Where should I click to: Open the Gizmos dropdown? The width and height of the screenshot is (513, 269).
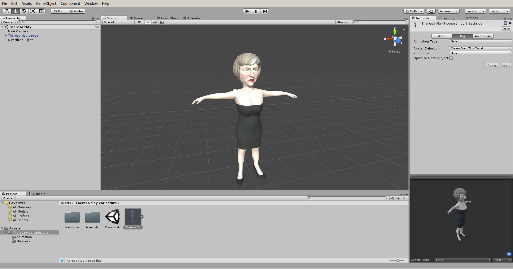click(x=343, y=22)
